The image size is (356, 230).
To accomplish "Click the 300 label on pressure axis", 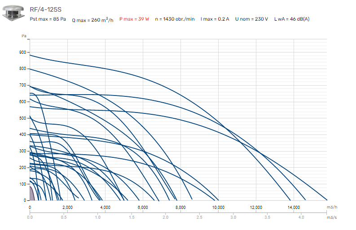I will (x=23, y=151).
